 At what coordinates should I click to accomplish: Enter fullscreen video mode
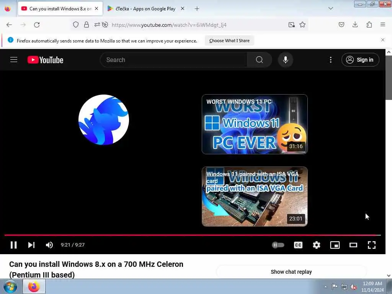372,245
